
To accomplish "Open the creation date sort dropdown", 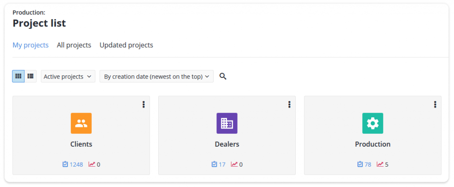I will click(157, 76).
